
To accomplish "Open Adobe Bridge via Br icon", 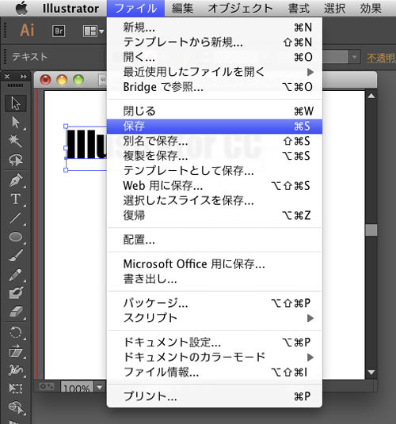I will 59,31.
